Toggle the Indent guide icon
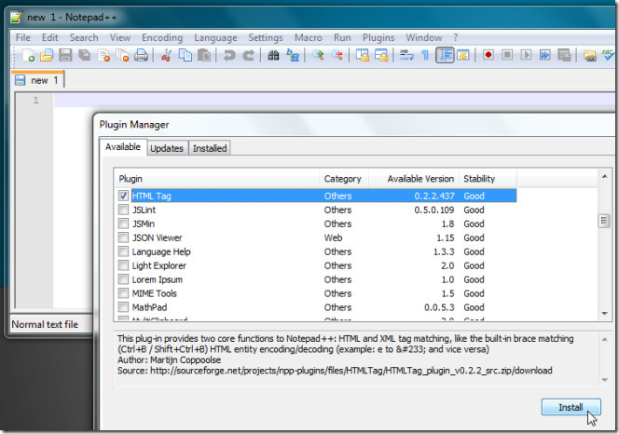The height and width of the screenshot is (434, 619). coord(445,55)
